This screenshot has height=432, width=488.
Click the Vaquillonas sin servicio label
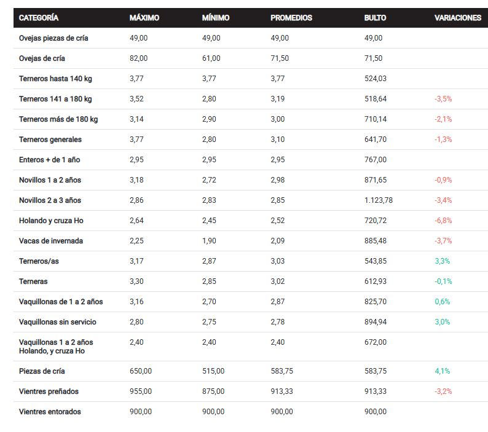coord(58,322)
